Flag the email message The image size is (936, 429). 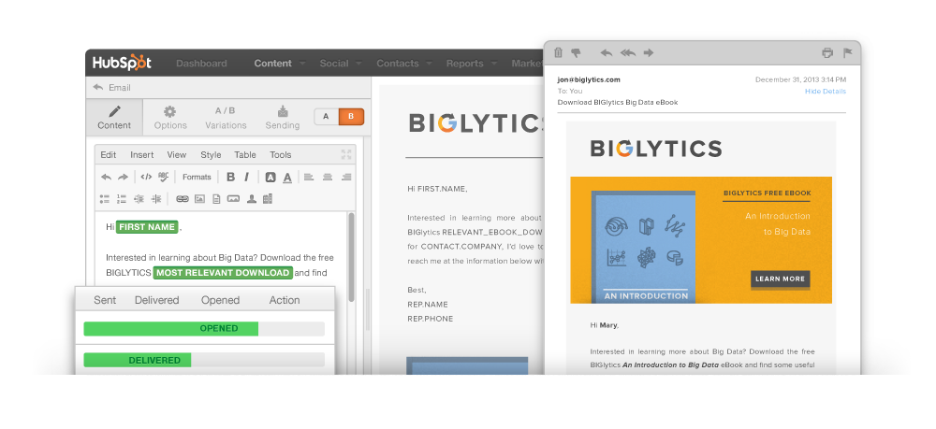[848, 53]
